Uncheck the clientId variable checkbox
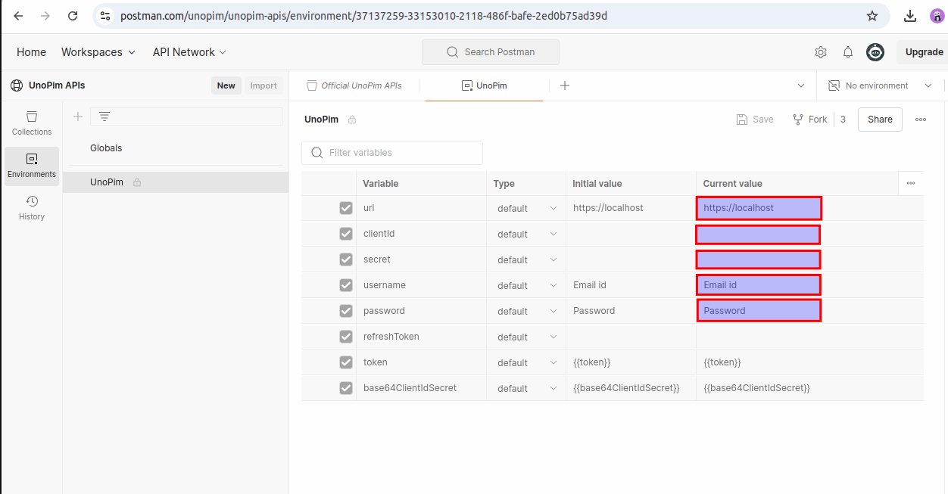This screenshot has height=494, width=948. click(x=346, y=234)
